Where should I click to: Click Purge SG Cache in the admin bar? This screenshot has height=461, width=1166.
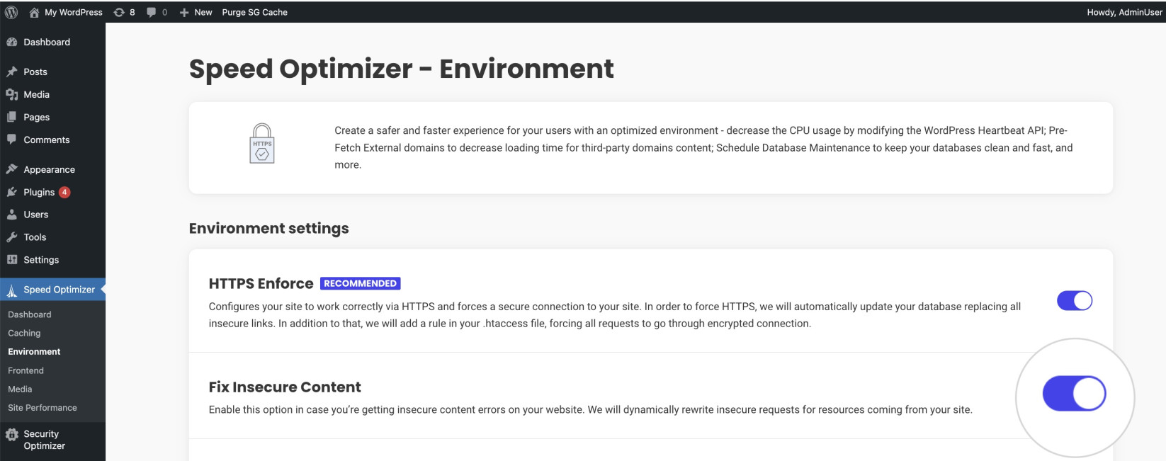(x=255, y=12)
